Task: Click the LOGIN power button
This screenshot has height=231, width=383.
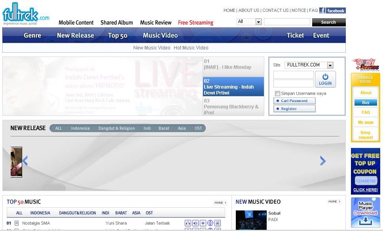Action: 325,80
